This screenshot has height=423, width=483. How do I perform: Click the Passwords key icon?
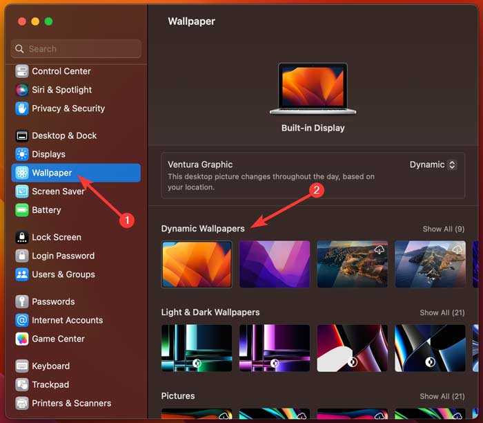(x=22, y=301)
